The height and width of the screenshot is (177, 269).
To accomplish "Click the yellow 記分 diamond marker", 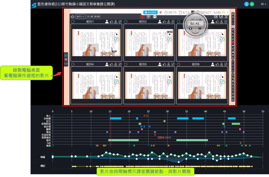I will coord(164,121).
